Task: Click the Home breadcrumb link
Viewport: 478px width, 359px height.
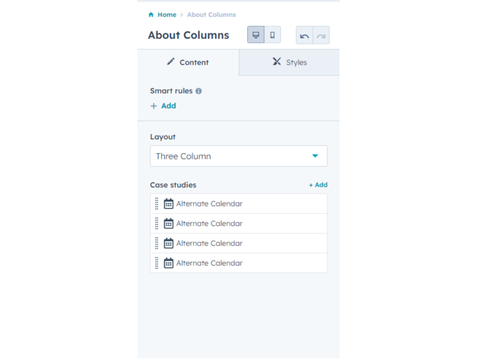Action: click(167, 14)
